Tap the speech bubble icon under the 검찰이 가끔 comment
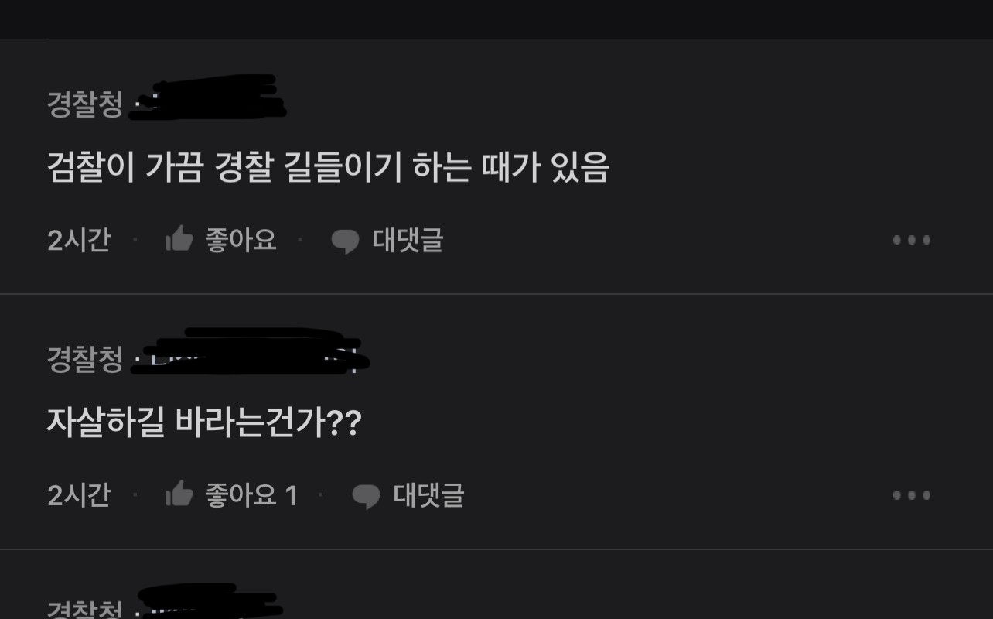The height and width of the screenshot is (619, 993). pyautogui.click(x=345, y=241)
